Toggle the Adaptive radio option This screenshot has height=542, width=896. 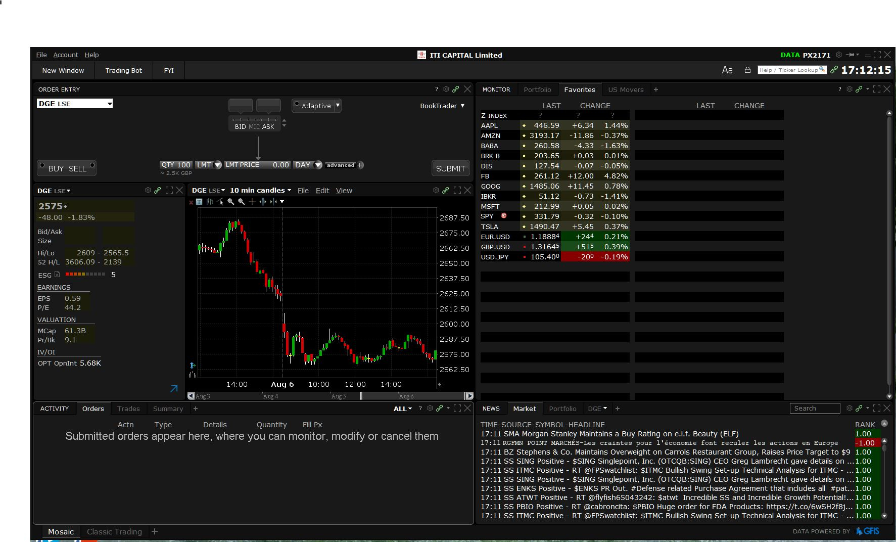(x=297, y=103)
